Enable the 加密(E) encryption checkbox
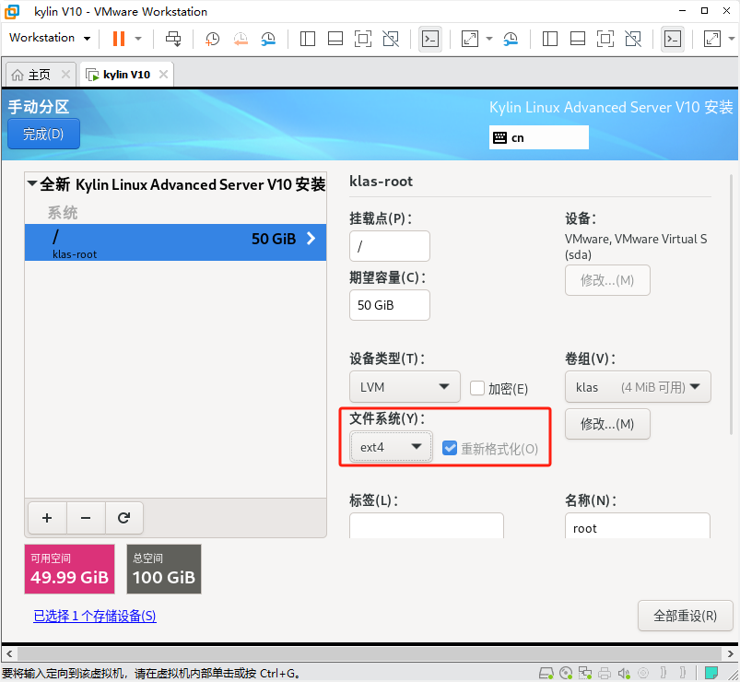This screenshot has height=682, width=740. (x=477, y=388)
